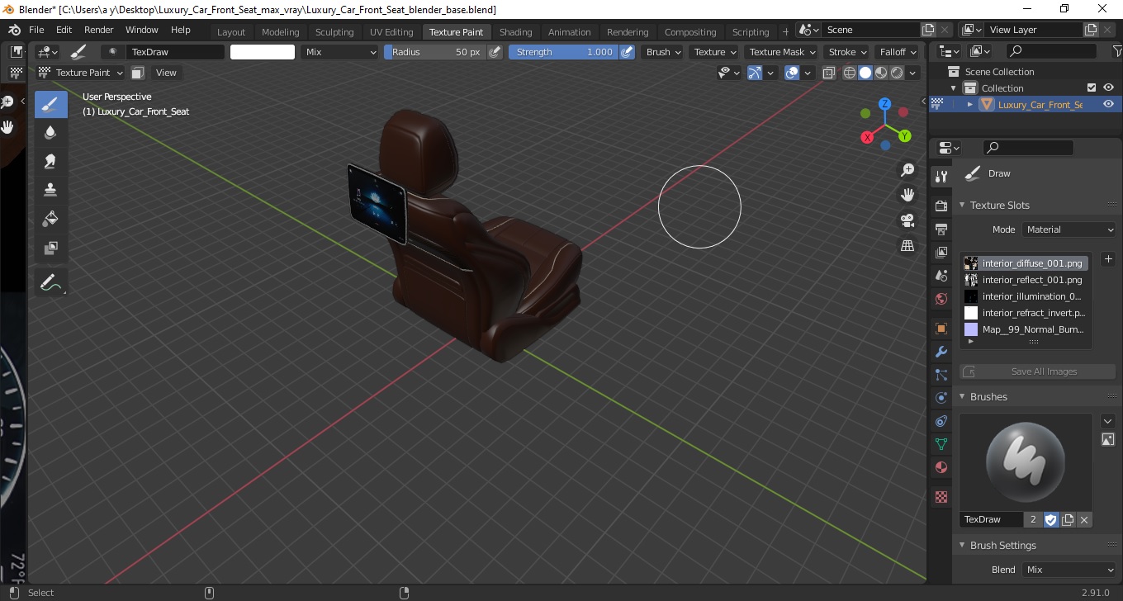Viewport: 1123px width, 601px height.
Task: Collapse the Texture Slots panel
Action: click(x=962, y=205)
